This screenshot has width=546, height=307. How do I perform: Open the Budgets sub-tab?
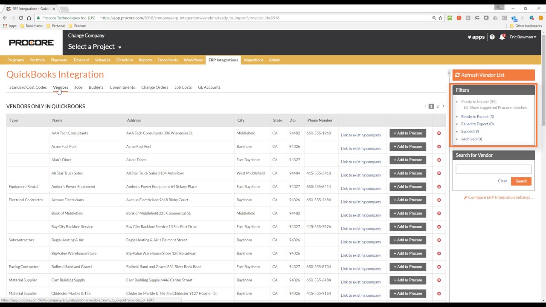pos(96,87)
